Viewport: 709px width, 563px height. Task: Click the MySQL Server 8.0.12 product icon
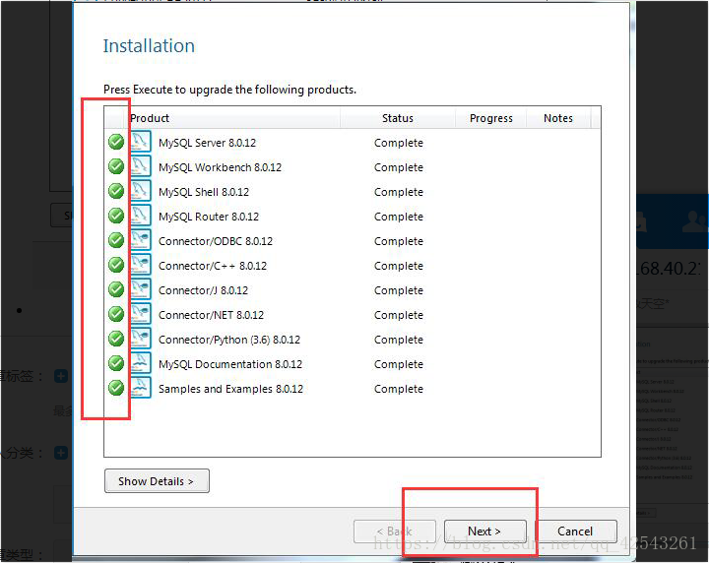tap(141, 142)
